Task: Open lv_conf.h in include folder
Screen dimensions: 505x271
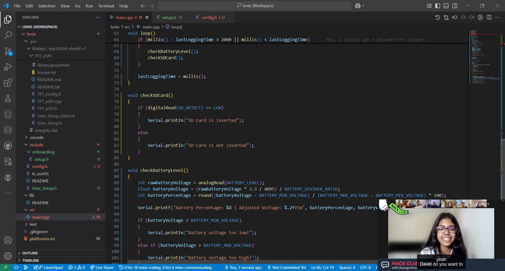Action: (40, 174)
